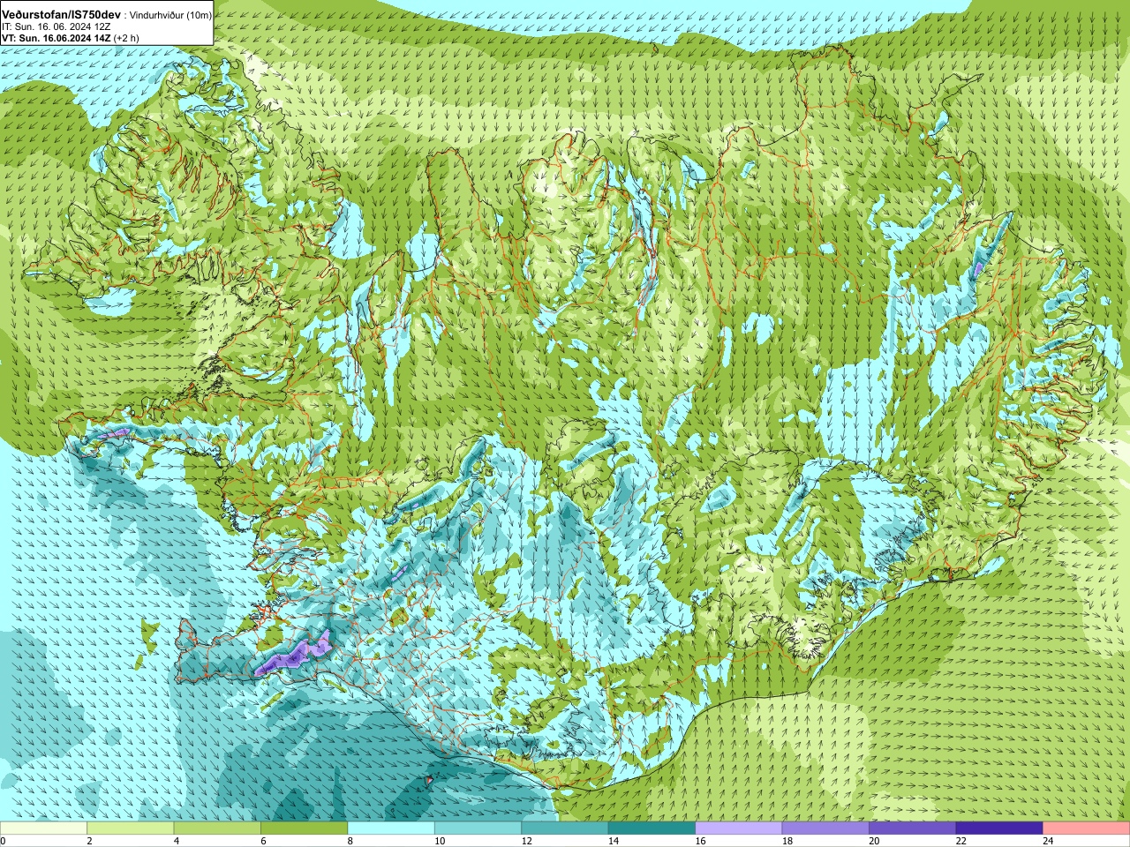Viewport: 1130px width, 847px height.
Task: Click the "VT: Sun. 16.06.2024 14Z" line
Action: 56,38
